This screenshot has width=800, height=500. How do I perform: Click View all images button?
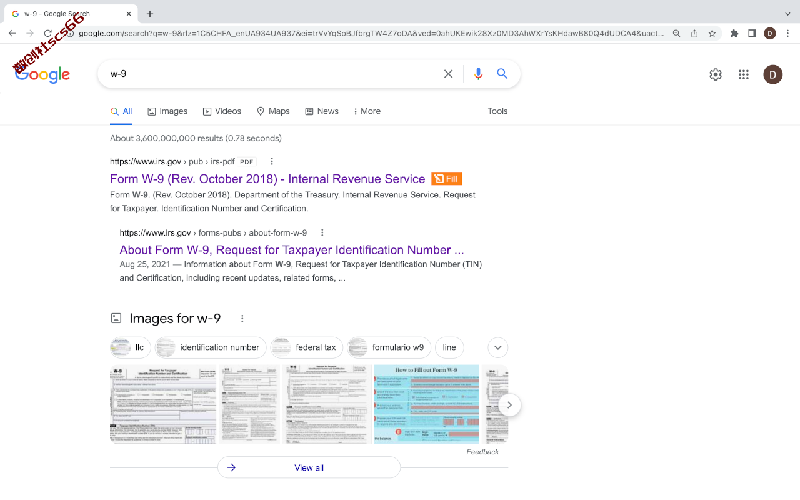click(309, 467)
